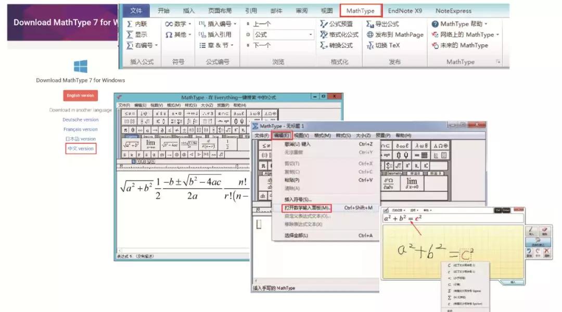Click the English version download button
562x312 pixels.
point(80,96)
